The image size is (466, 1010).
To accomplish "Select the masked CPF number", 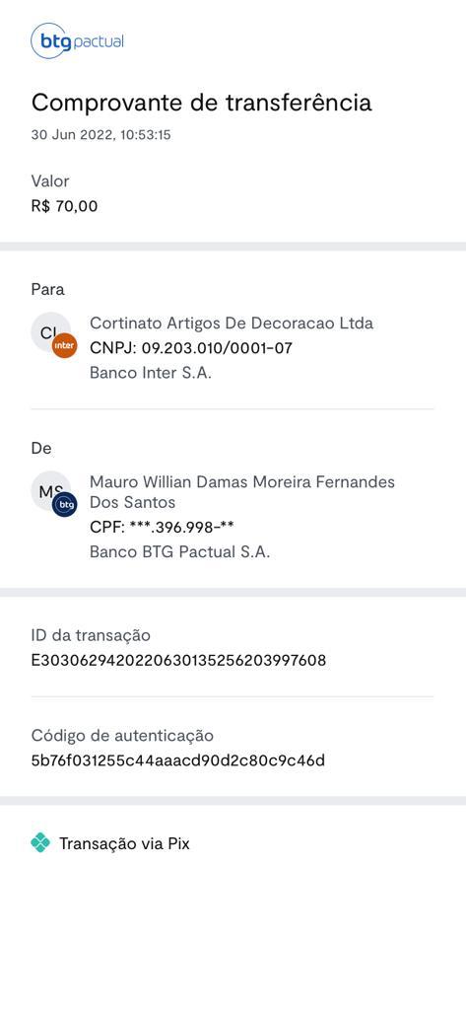I will tap(181, 528).
